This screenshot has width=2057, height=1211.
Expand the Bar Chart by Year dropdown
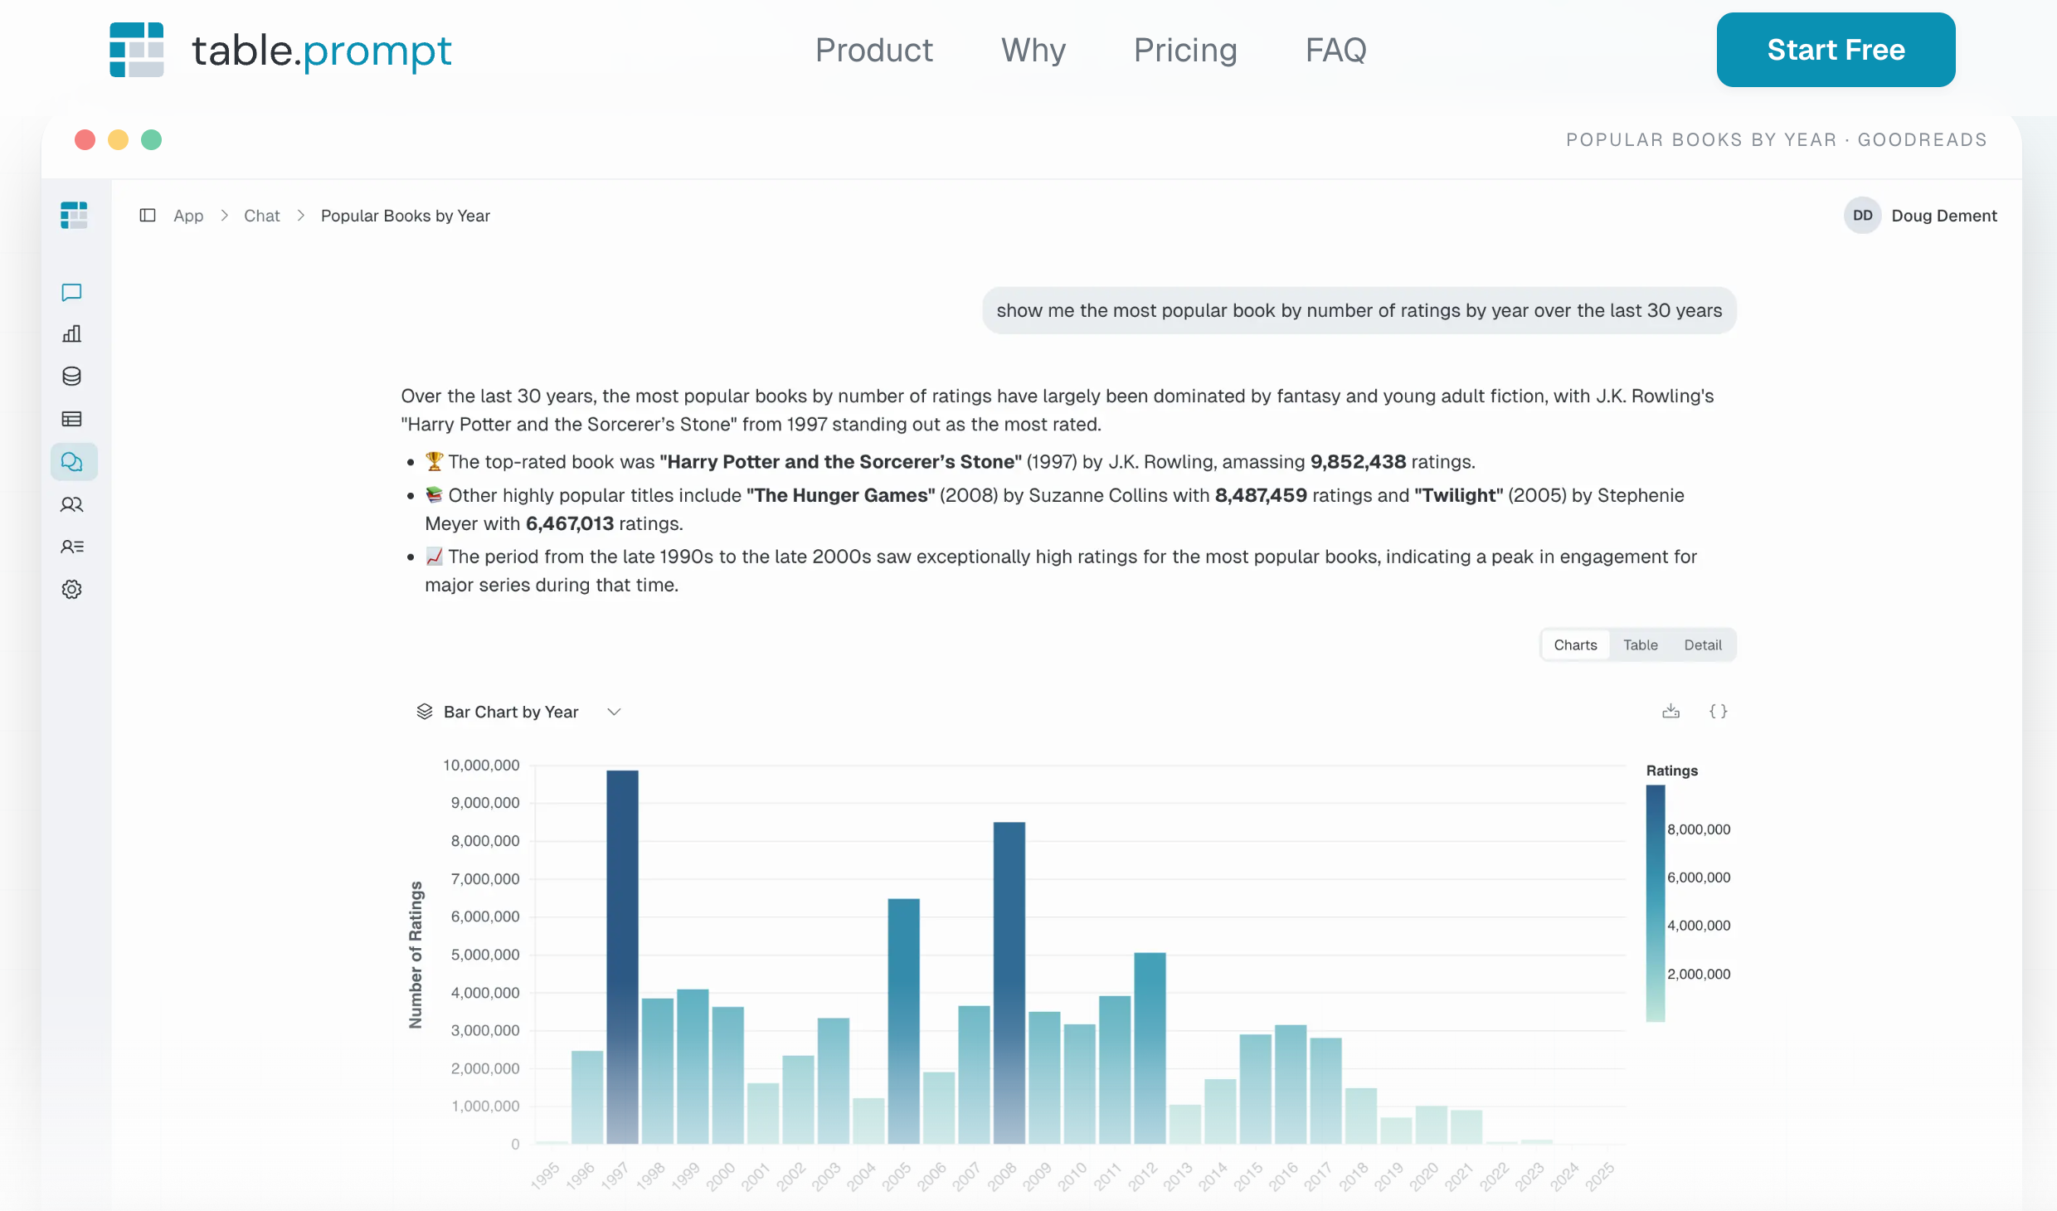click(x=614, y=712)
